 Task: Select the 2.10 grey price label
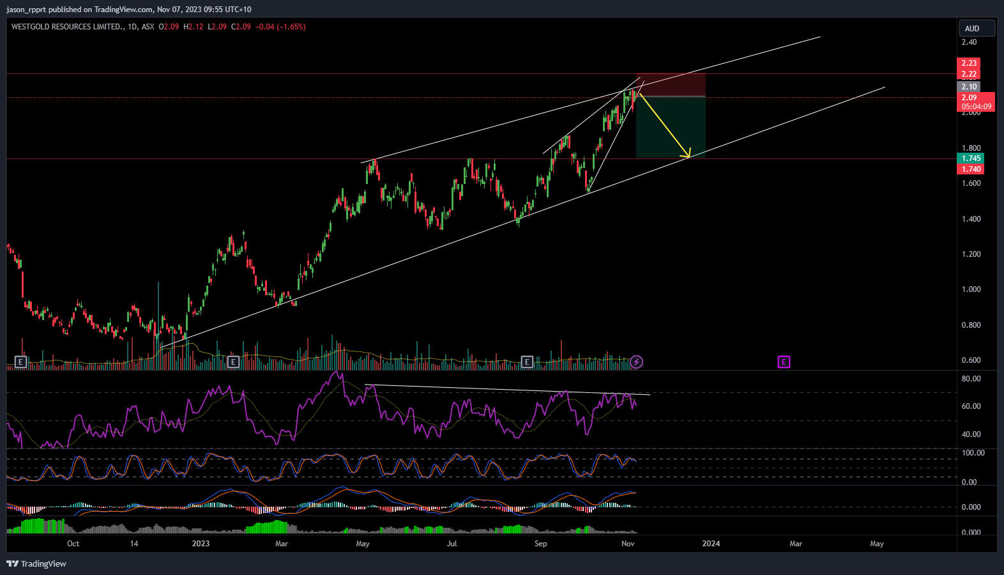pyautogui.click(x=969, y=87)
